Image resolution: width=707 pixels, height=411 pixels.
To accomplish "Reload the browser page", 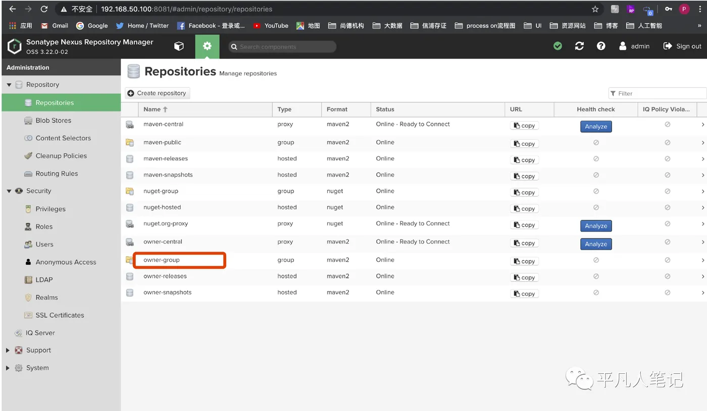I will pos(44,9).
